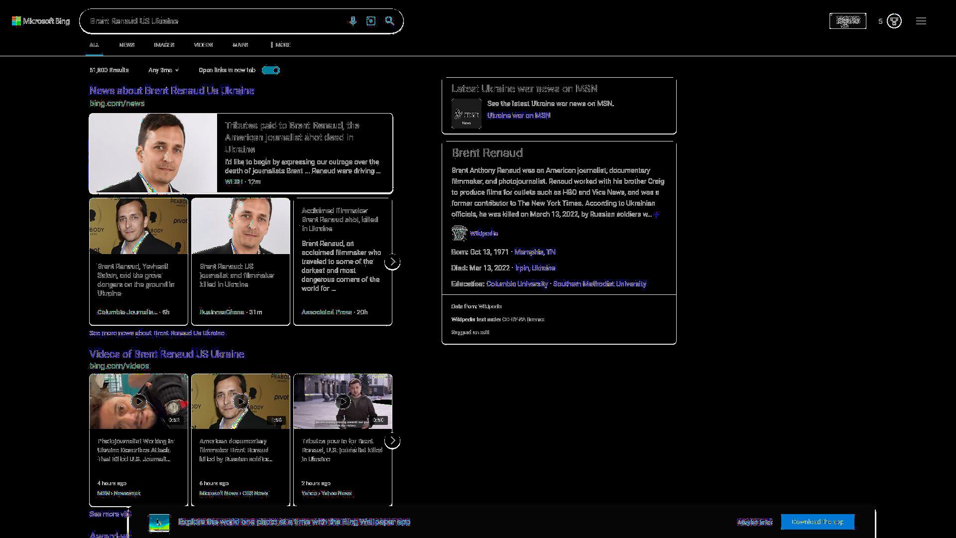Select the ALL tab
Viewport: 956px width, 538px height.
coord(94,45)
